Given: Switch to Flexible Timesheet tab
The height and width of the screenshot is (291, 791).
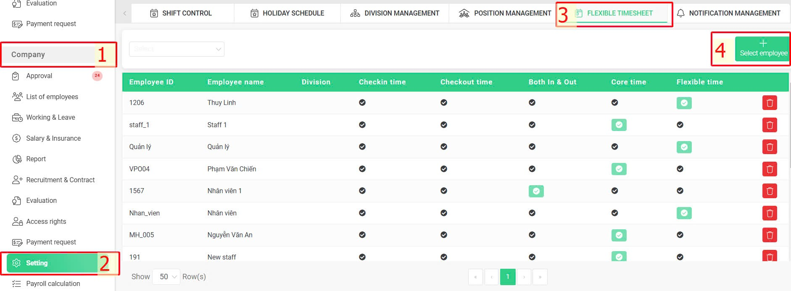Looking at the screenshot, I should coord(614,13).
